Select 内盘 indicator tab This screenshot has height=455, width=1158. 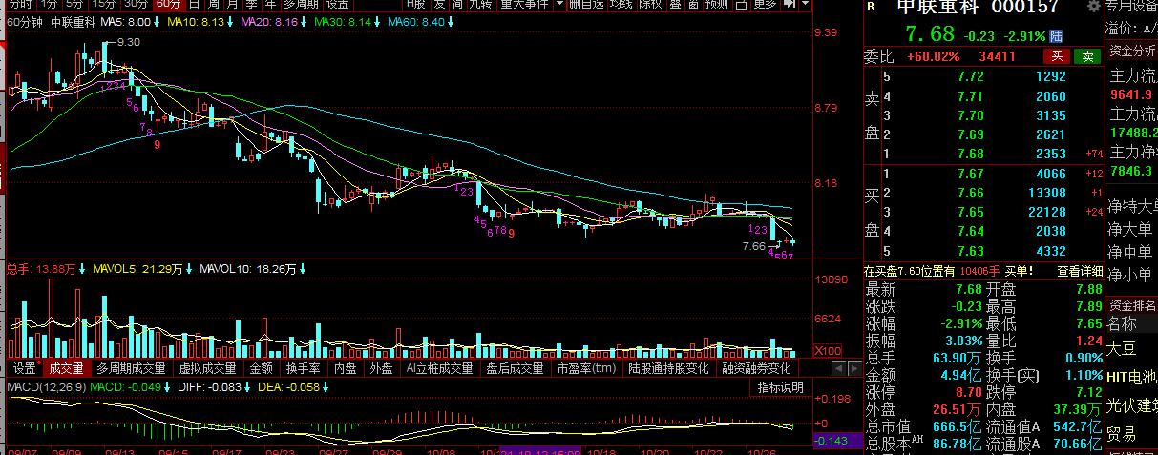point(345,368)
